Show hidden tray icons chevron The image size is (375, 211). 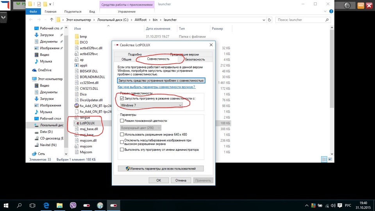coord(307,206)
